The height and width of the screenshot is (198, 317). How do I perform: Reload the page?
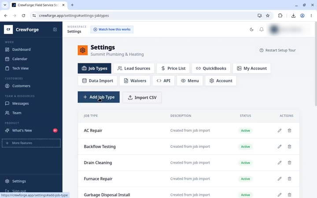point(23,15)
